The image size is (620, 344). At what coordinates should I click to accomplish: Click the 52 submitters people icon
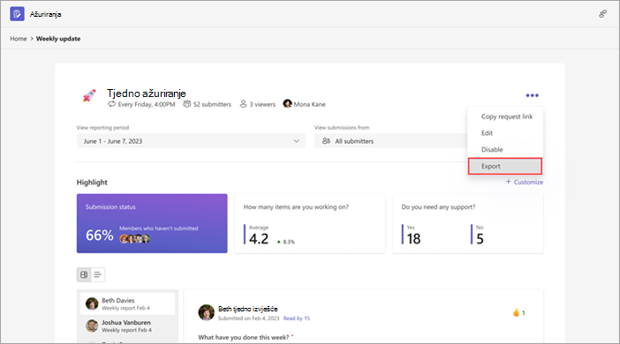coord(186,104)
